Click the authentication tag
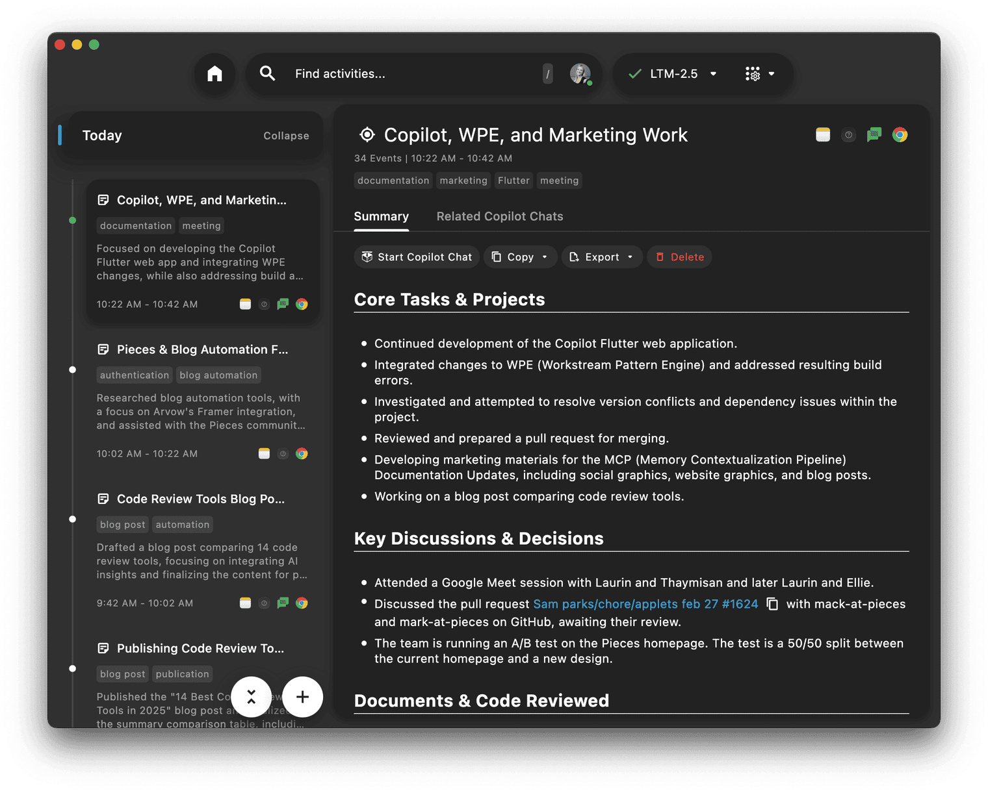988x791 pixels. [x=135, y=375]
